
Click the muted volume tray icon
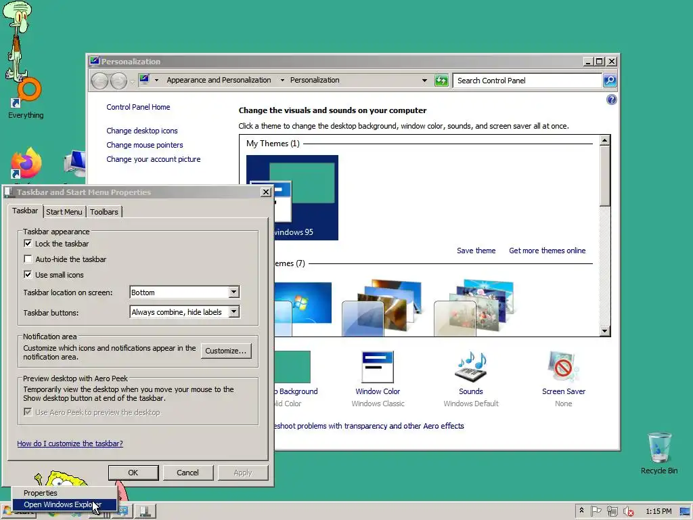coord(628,511)
